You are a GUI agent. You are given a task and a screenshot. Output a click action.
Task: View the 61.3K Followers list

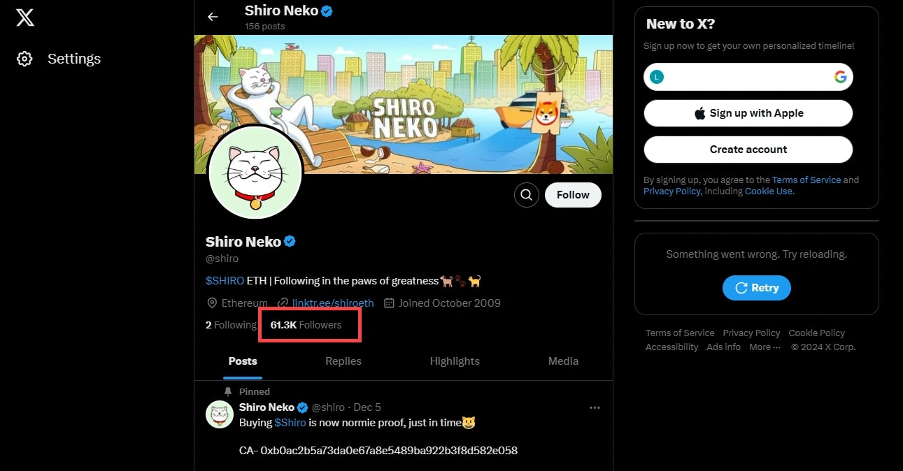coord(306,325)
